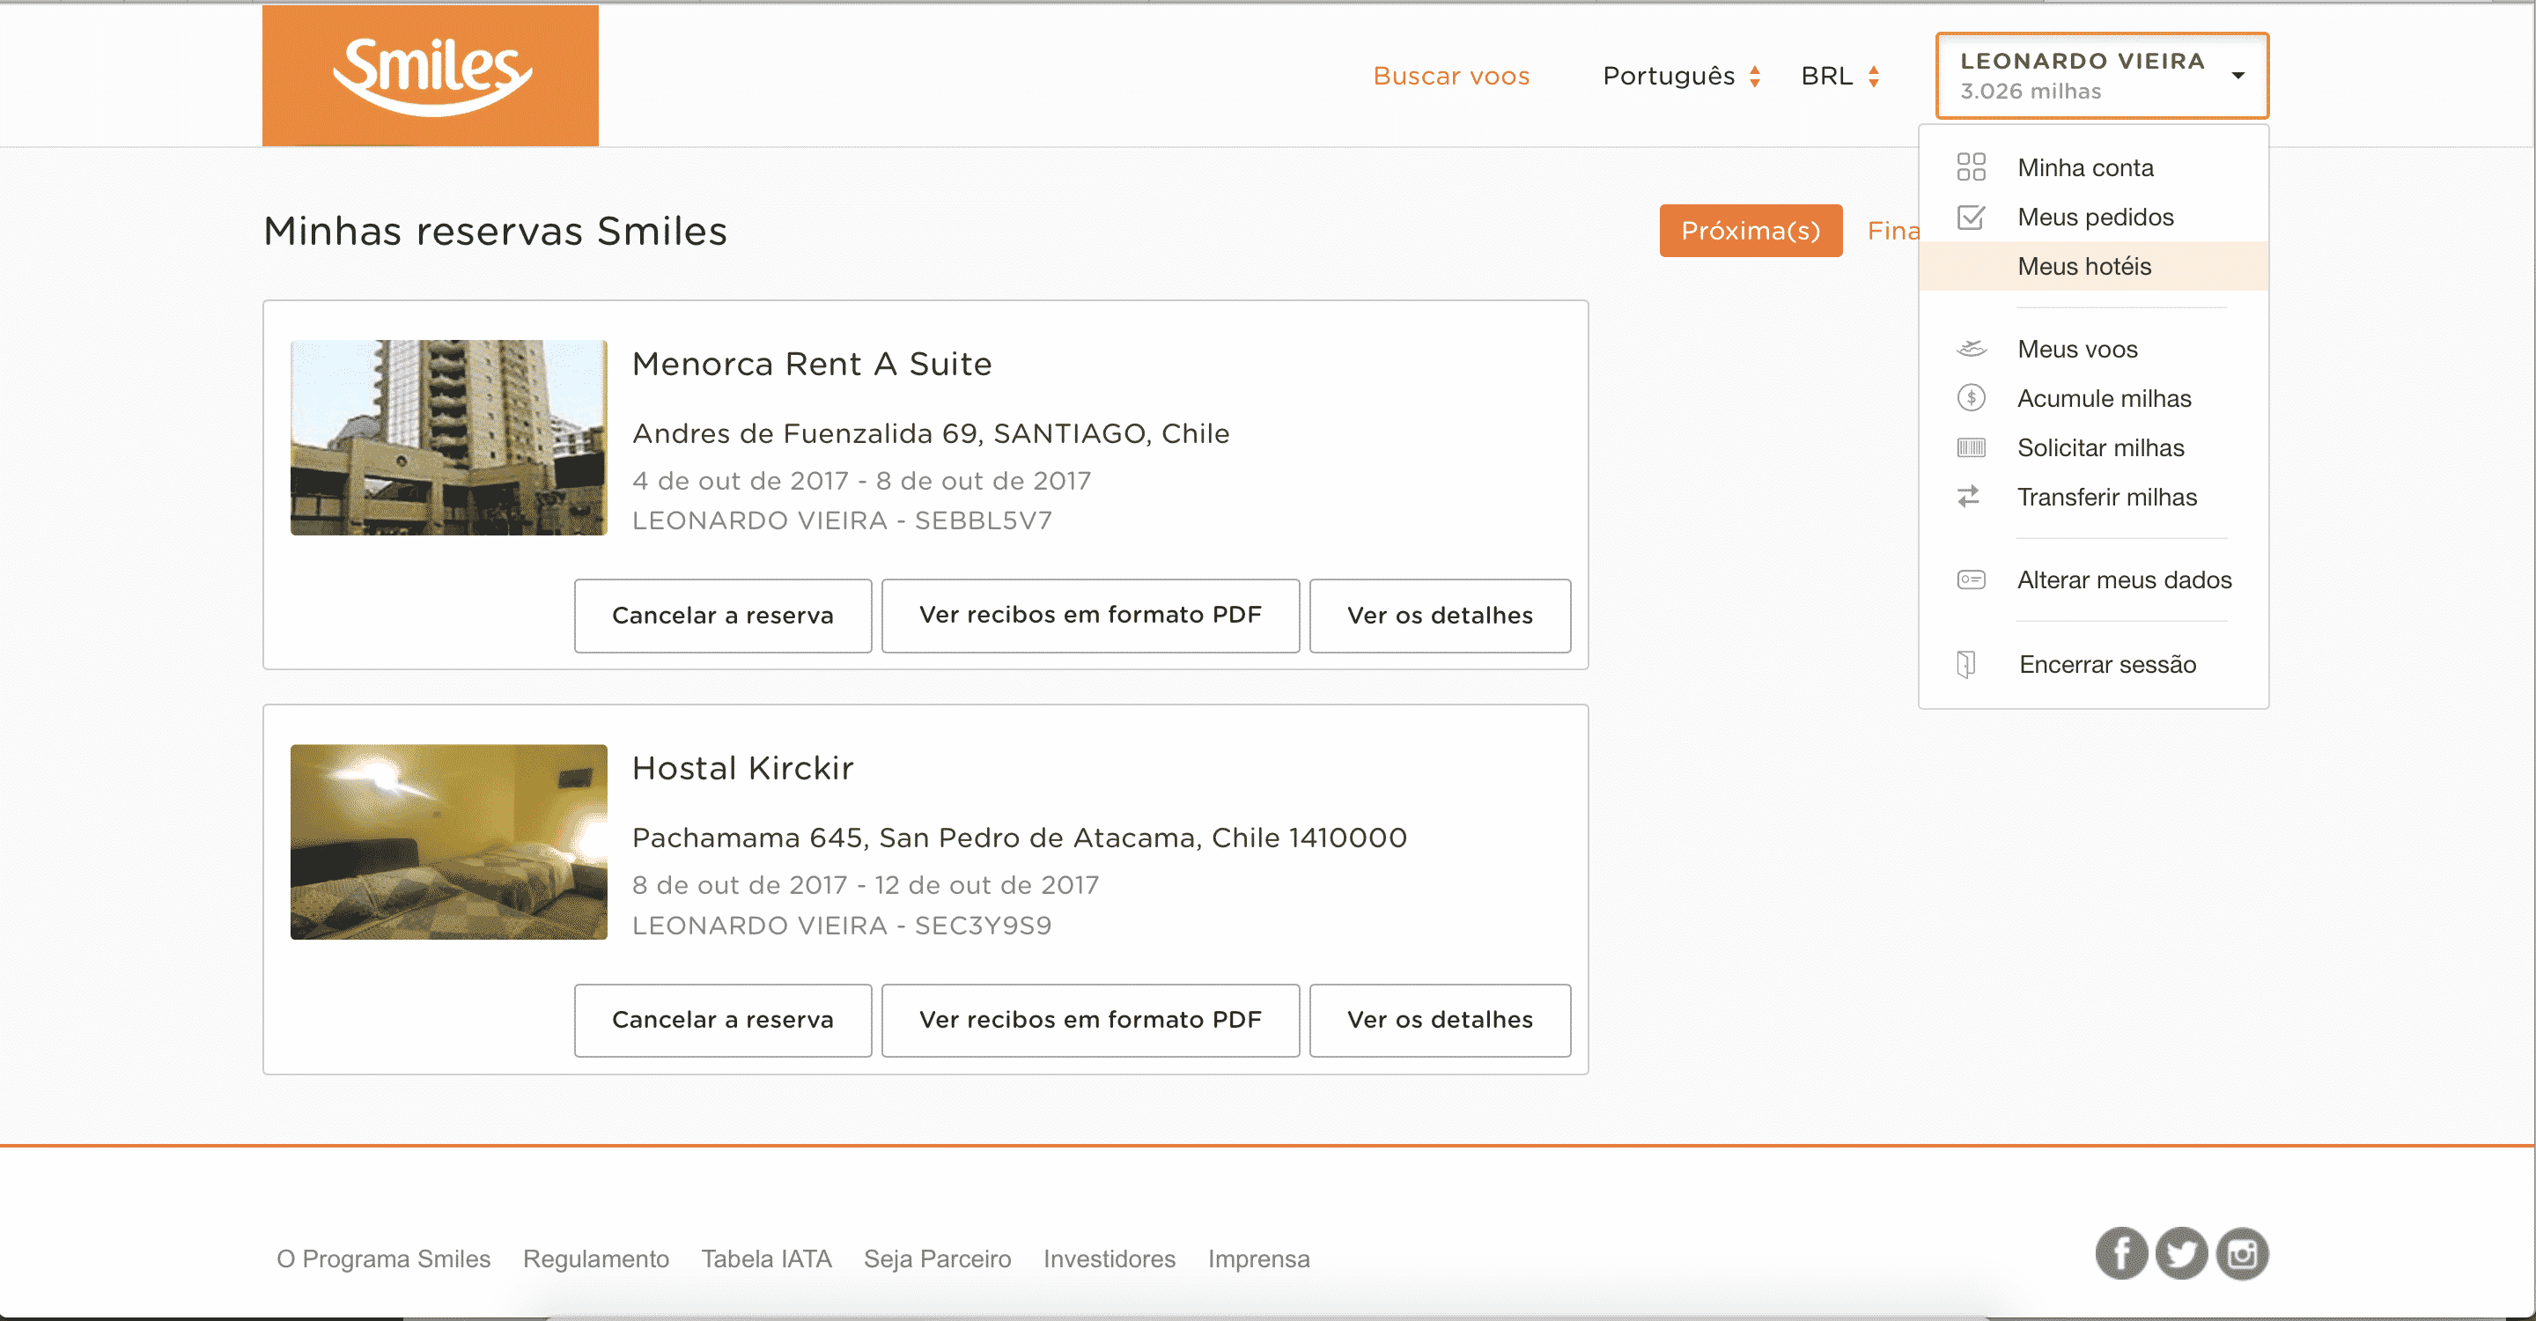Click the Menorca Rent A Suite photo
2536x1321 pixels.
pos(448,437)
